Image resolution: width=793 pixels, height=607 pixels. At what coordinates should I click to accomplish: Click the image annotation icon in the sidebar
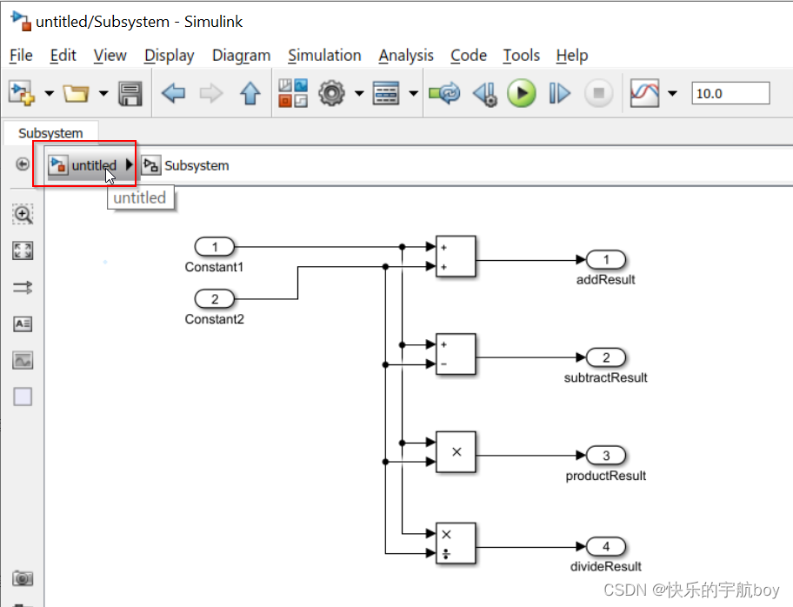pos(21,359)
